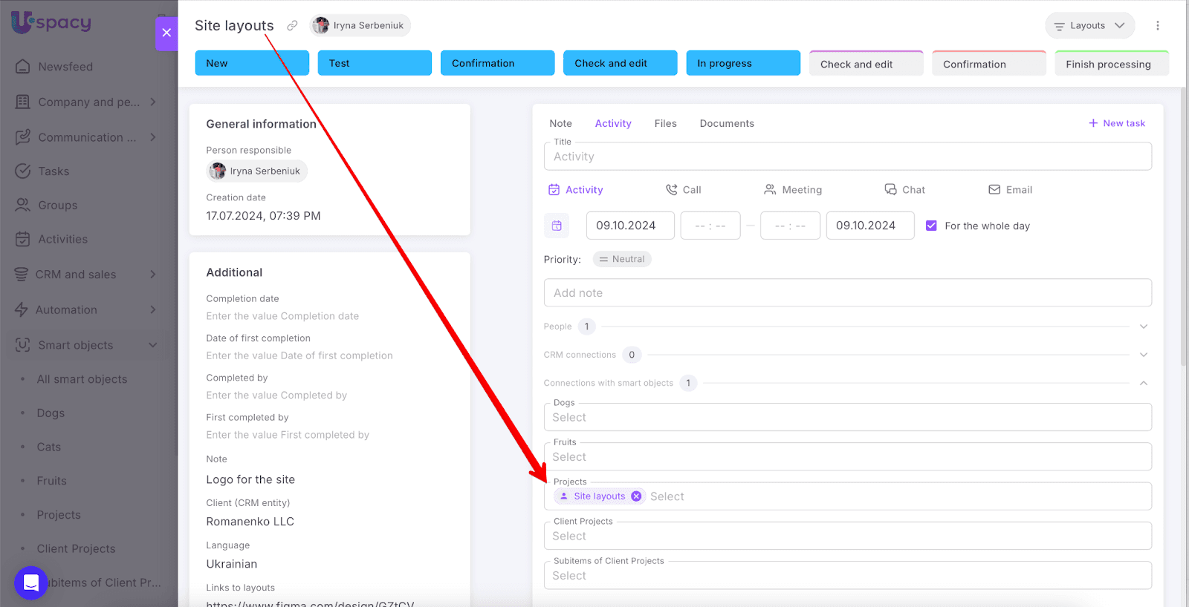
Task: Collapse Connections with smart objects section
Action: (x=1144, y=383)
